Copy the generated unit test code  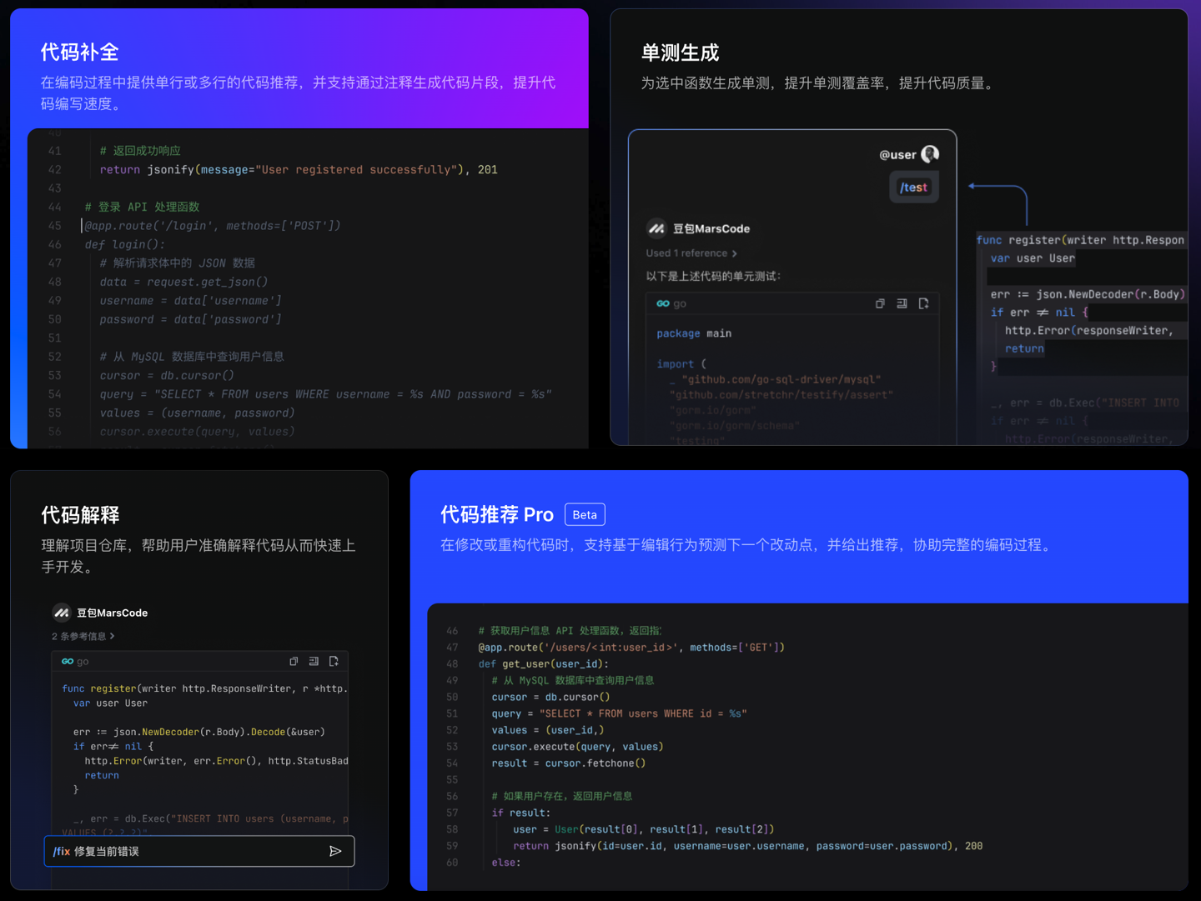coord(880,303)
